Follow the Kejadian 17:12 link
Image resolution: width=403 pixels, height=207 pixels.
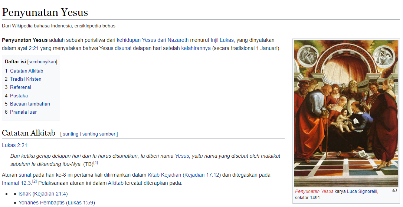(202, 175)
